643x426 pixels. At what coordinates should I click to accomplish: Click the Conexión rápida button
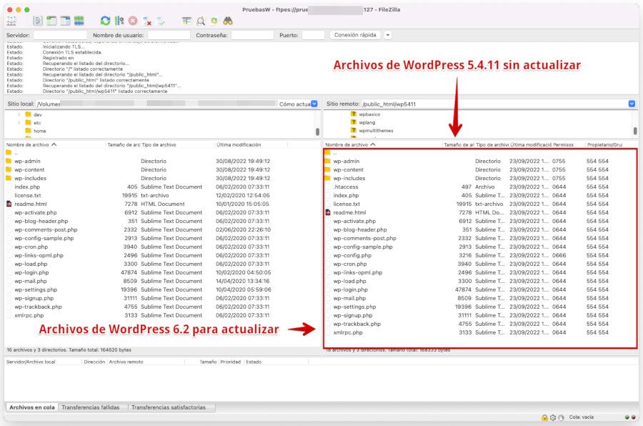coord(355,35)
